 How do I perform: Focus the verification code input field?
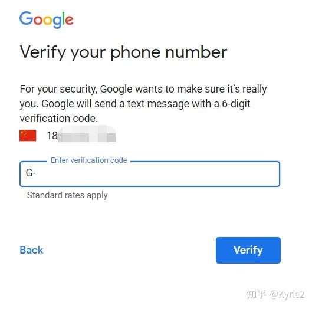[x=150, y=174]
